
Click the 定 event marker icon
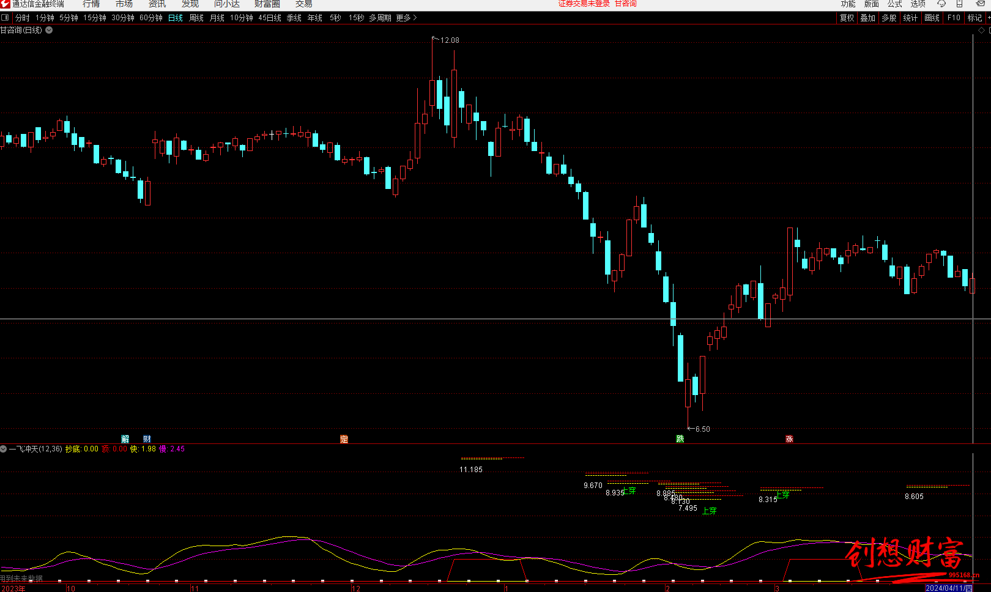coord(344,439)
